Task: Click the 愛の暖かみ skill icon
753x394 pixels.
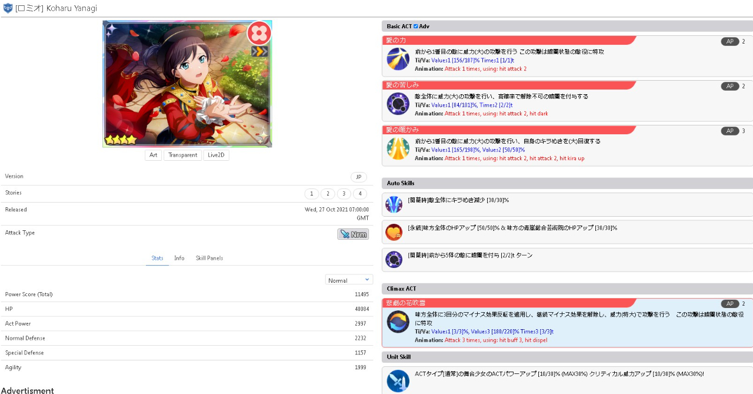Action: (398, 148)
